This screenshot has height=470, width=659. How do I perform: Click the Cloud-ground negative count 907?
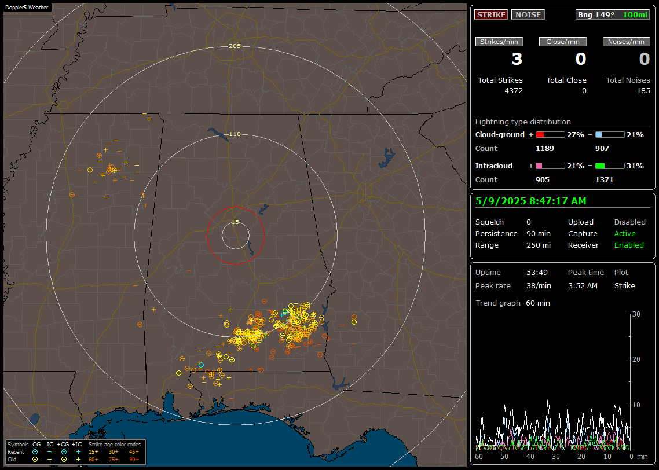coord(602,149)
